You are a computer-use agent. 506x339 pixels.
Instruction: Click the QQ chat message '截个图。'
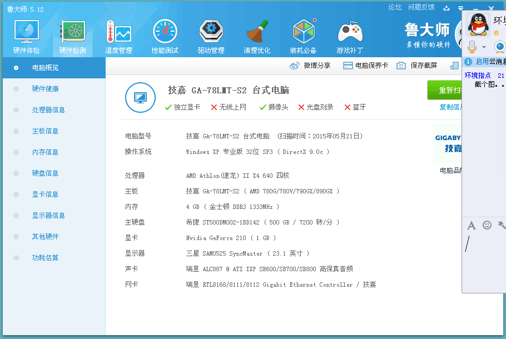click(487, 84)
